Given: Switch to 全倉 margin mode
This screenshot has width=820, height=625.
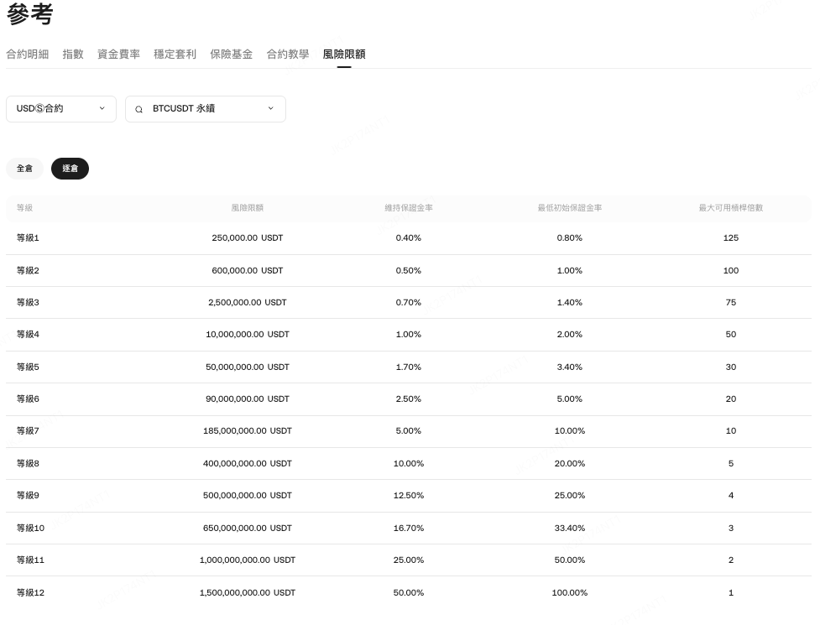Looking at the screenshot, I should (x=24, y=169).
